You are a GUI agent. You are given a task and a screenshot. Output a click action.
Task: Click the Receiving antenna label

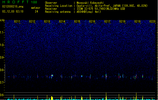tap(58, 12)
